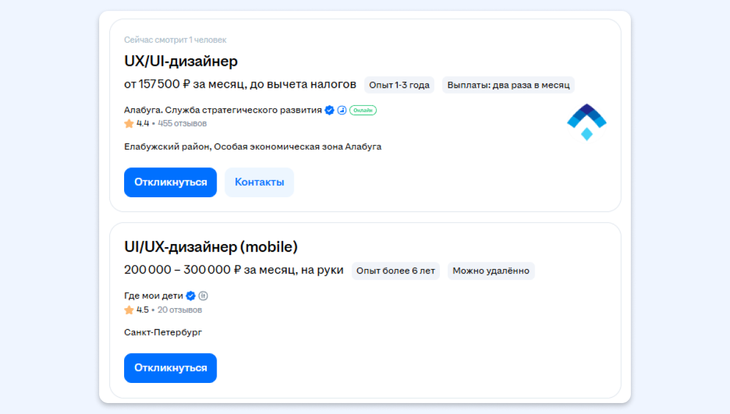This screenshot has width=730, height=414.
Task: Open the UI/UX-дизайнер (mobile) vacancy title
Action: [x=210, y=247]
